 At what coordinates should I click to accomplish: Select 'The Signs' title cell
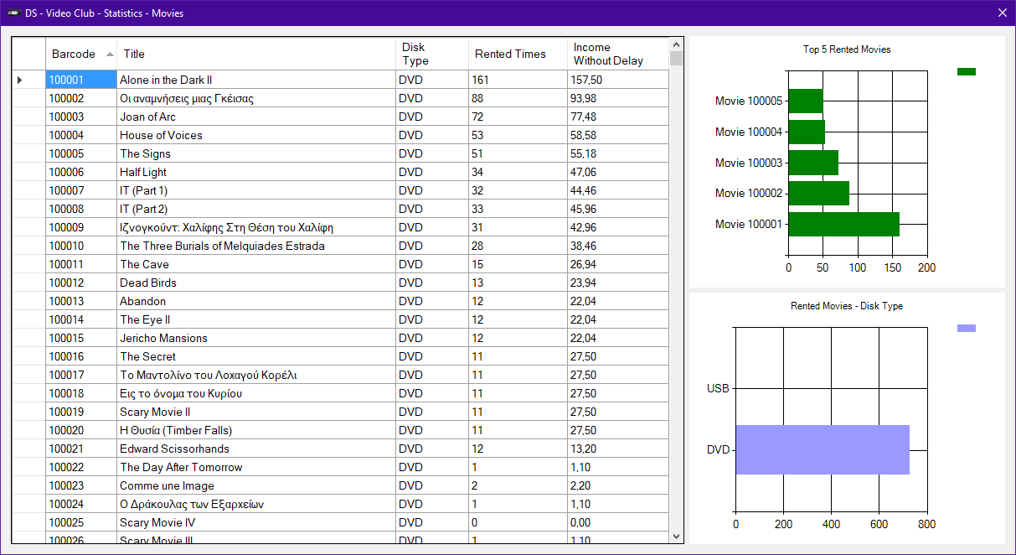pyautogui.click(x=256, y=153)
